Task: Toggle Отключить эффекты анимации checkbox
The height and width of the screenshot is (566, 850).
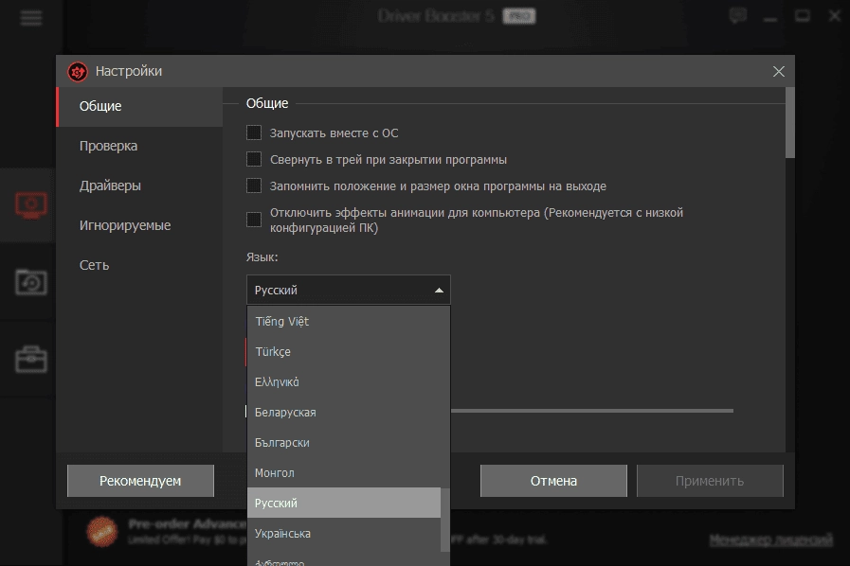Action: coord(254,220)
